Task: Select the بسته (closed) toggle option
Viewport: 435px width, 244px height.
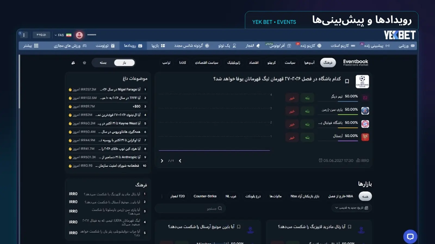Action: click(x=103, y=63)
